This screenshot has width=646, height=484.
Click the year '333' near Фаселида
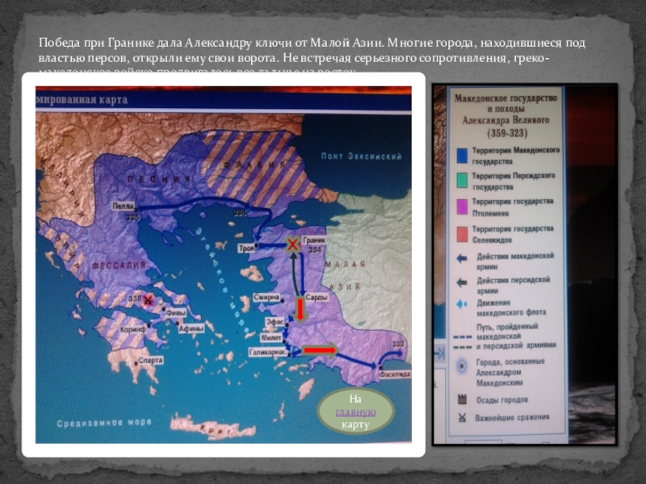pyautogui.click(x=397, y=344)
